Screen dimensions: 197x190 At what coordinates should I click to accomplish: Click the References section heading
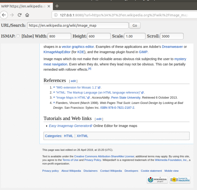[x=55, y=80]
